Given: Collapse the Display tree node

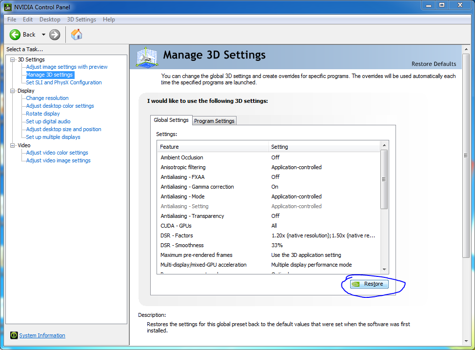Looking at the screenshot, I should (x=12, y=91).
